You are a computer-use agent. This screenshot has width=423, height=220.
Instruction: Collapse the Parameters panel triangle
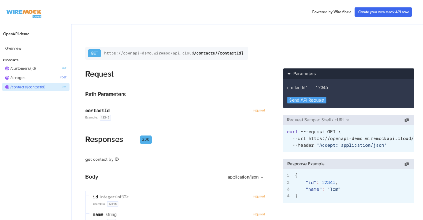(289, 74)
